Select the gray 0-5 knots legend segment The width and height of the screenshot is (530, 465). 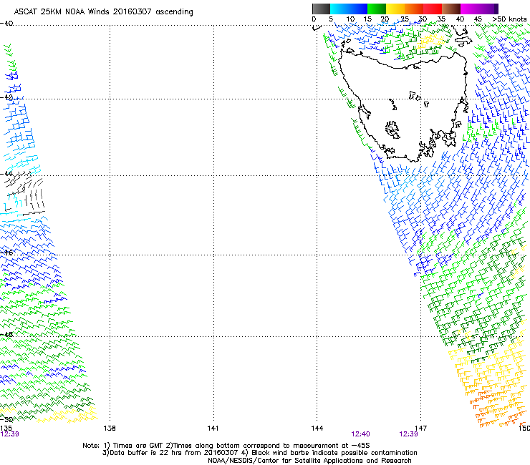pyautogui.click(x=321, y=9)
